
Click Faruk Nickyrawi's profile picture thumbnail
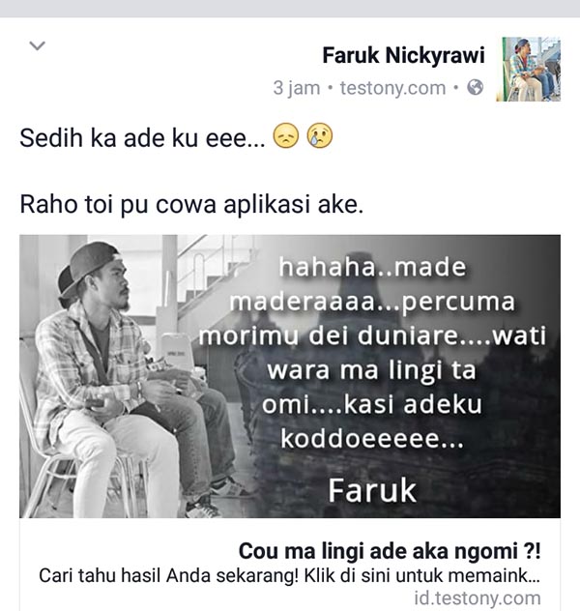click(528, 69)
